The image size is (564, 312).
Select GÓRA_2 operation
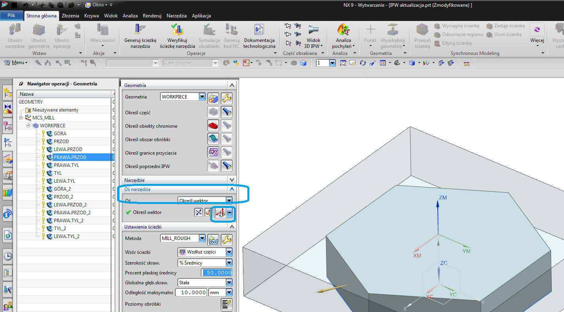62,189
